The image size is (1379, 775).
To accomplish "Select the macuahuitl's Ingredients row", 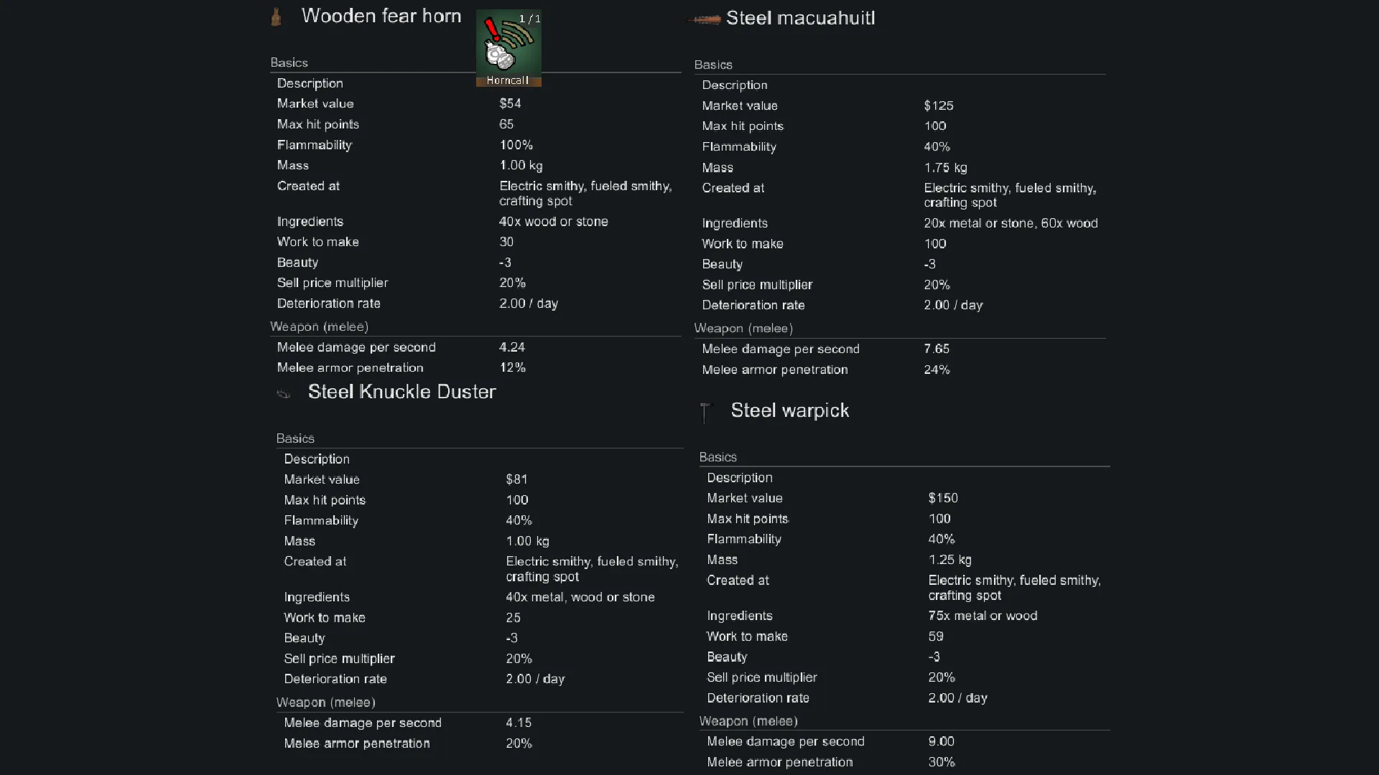I will click(x=901, y=223).
